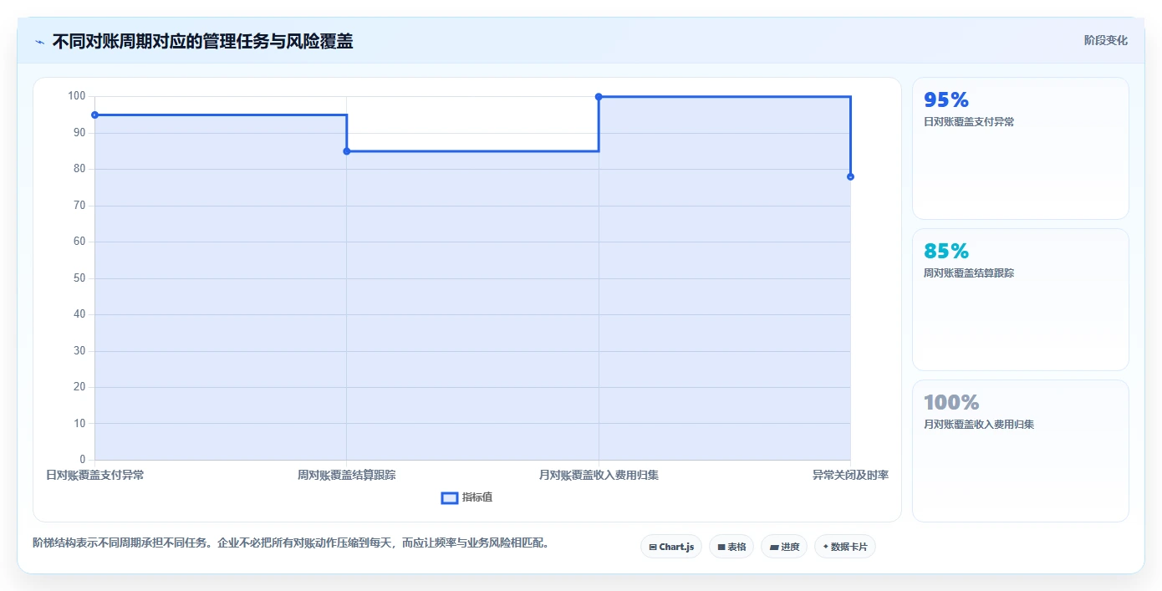Toggle the 指标值 legend color box
This screenshot has width=1162, height=591.
[450, 498]
